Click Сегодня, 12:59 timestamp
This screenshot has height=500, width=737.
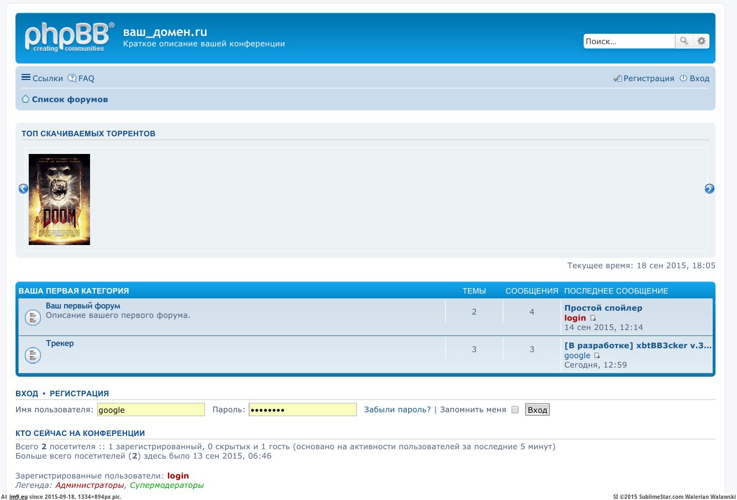[x=596, y=365]
